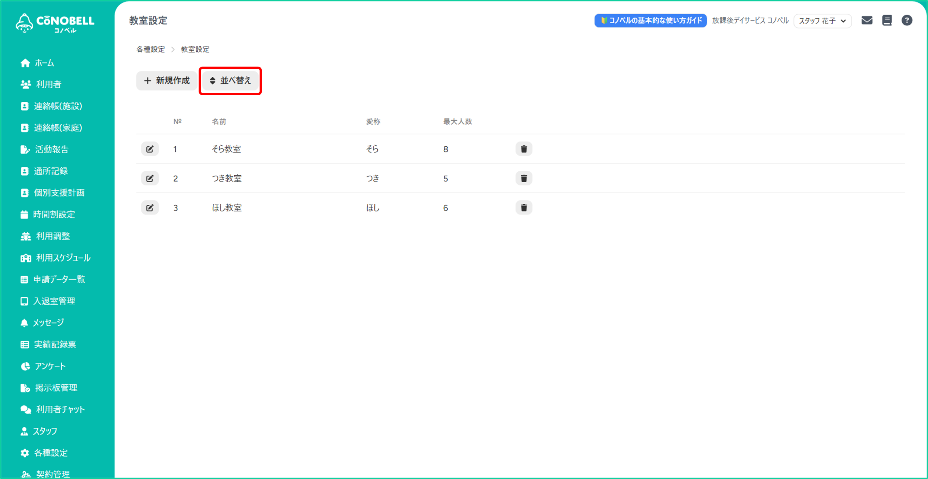Expand the スタッフ 花子 user dropdown

point(822,21)
